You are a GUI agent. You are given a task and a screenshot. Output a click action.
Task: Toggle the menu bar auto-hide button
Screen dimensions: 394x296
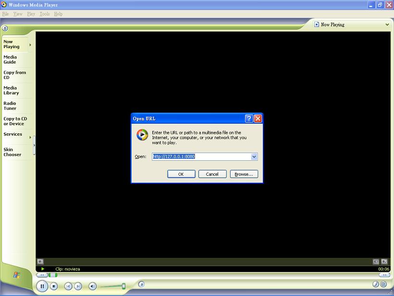tap(5, 28)
